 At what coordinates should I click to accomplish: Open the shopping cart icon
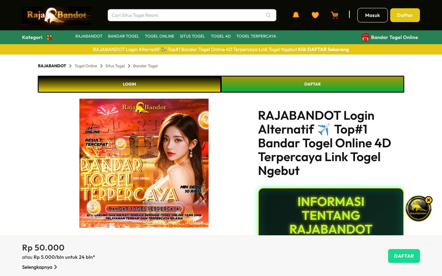coord(334,15)
